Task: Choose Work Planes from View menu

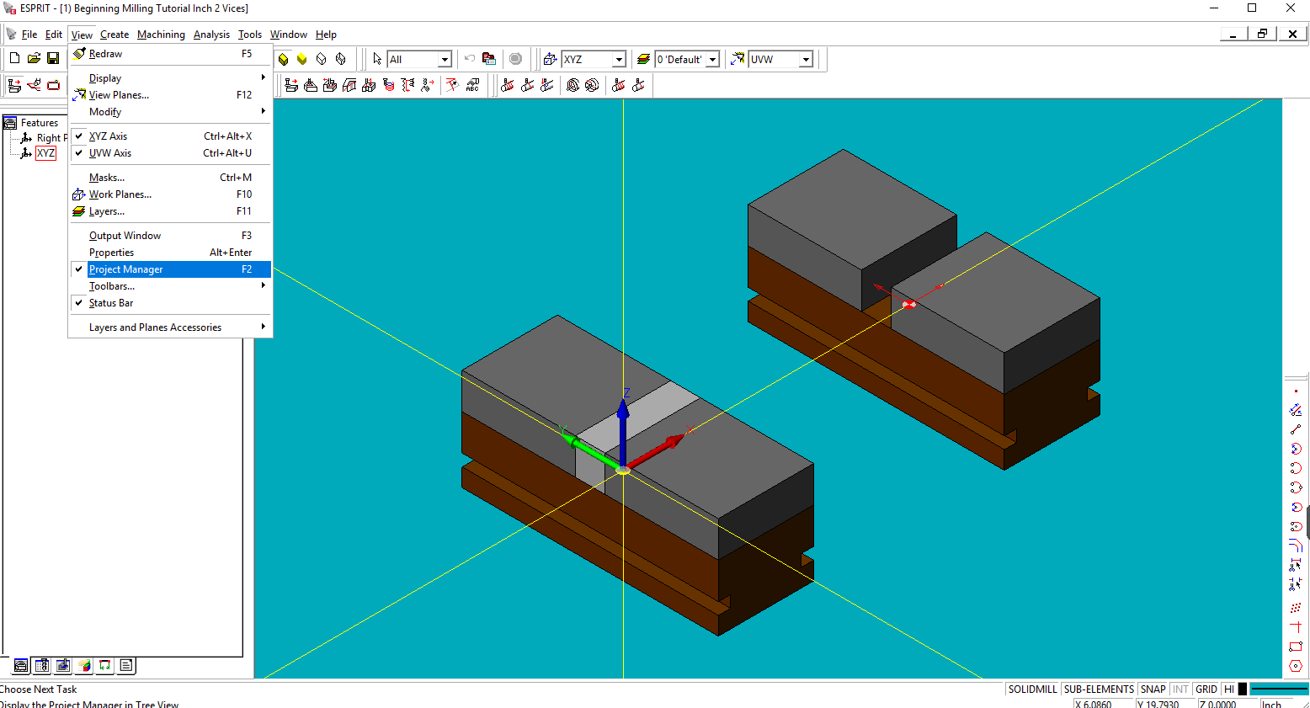Action: pos(170,194)
